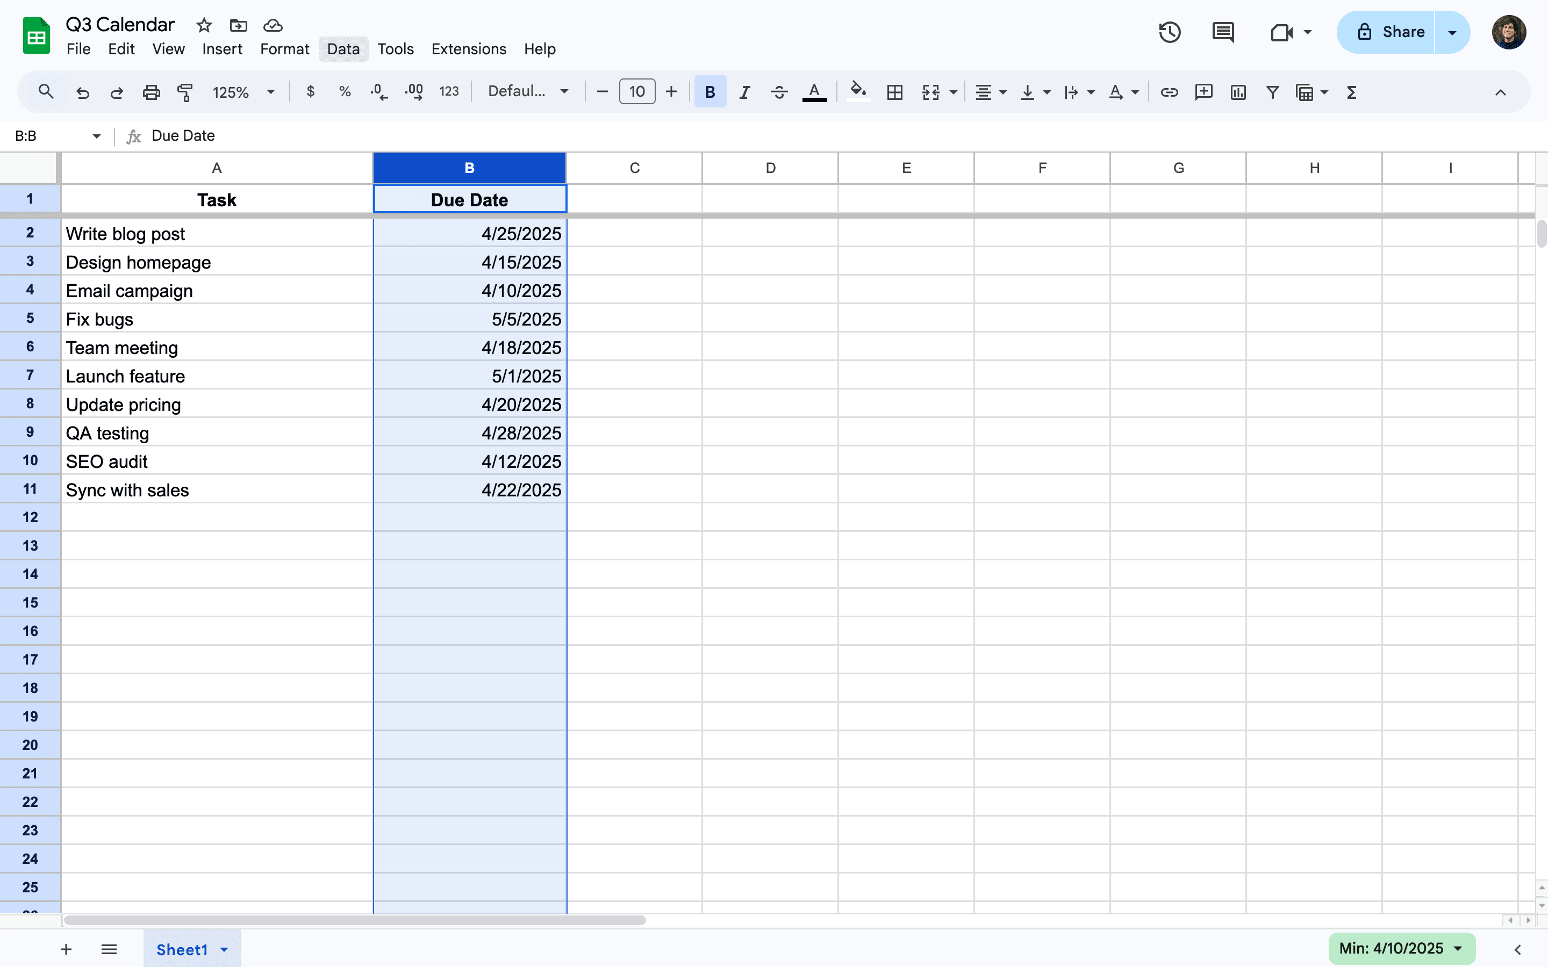
Task: Open horizontal align dropdown
Action: coord(990,93)
